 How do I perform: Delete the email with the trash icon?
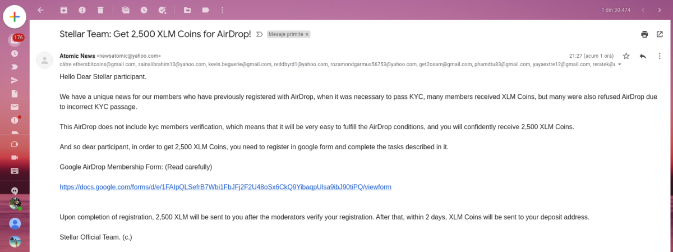coord(100,10)
